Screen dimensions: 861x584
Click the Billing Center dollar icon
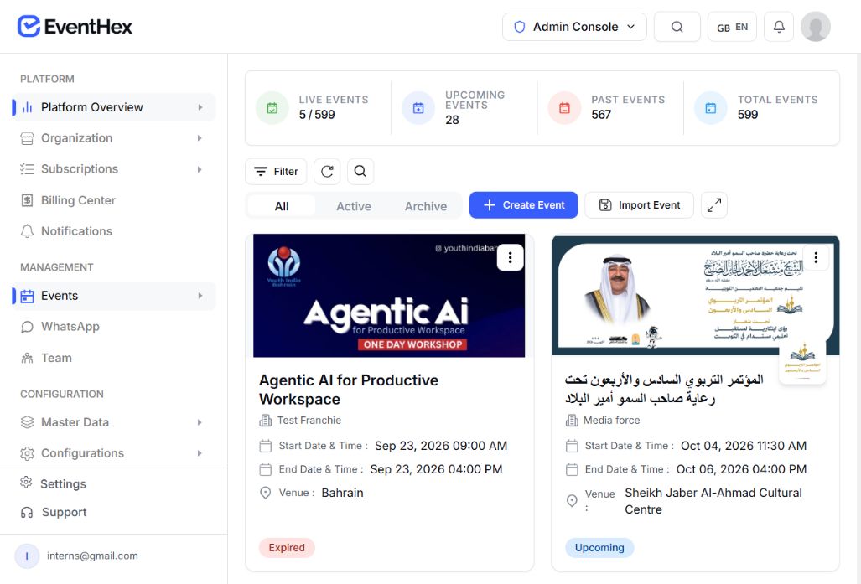(x=27, y=200)
